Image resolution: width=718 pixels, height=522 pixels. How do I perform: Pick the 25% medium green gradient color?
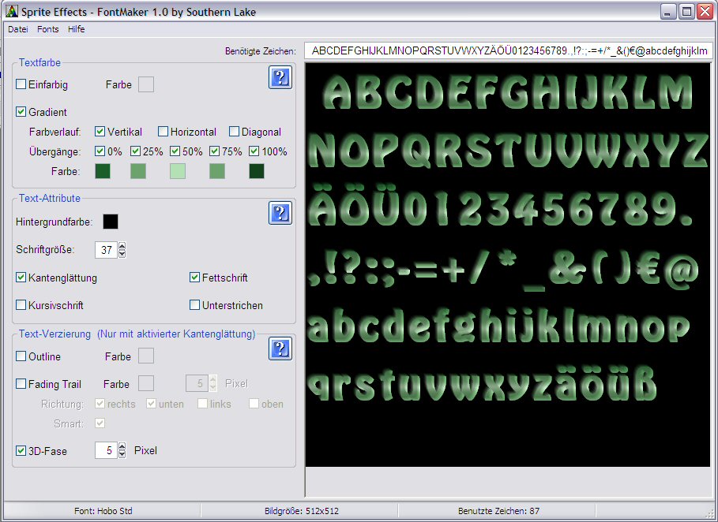tap(138, 171)
